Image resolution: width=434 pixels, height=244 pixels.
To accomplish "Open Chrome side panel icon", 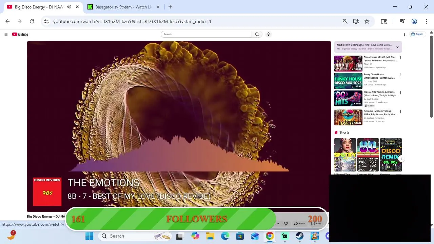I will 384,21.
